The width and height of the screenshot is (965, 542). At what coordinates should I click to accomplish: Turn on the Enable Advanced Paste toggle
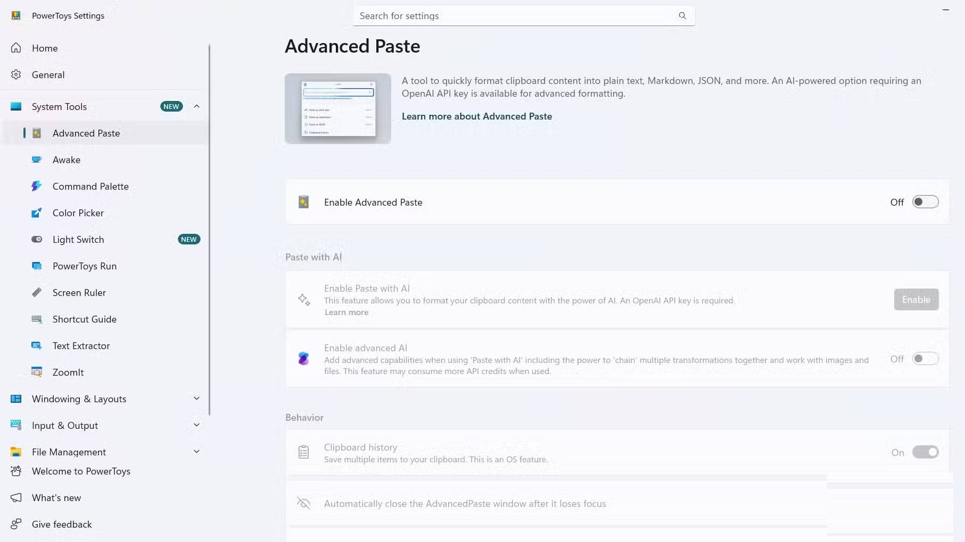pyautogui.click(x=925, y=202)
